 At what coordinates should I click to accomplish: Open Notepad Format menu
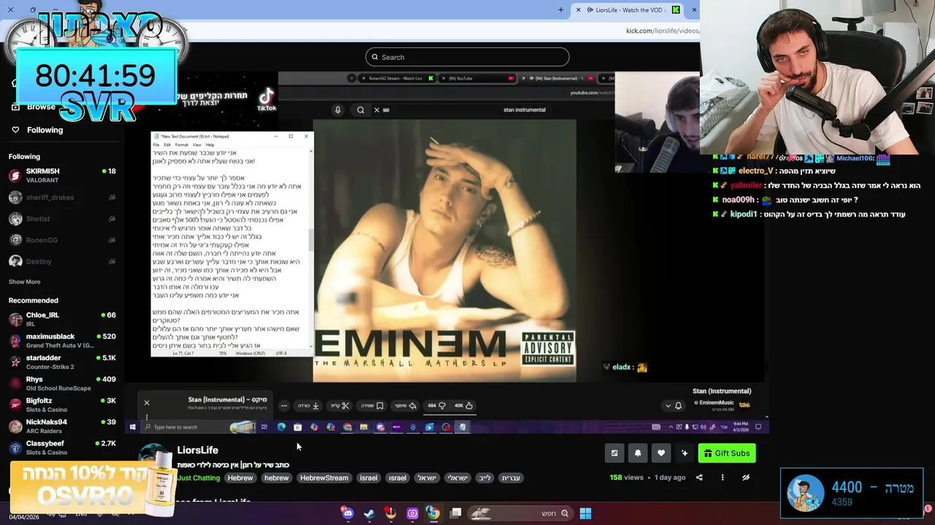tap(181, 144)
